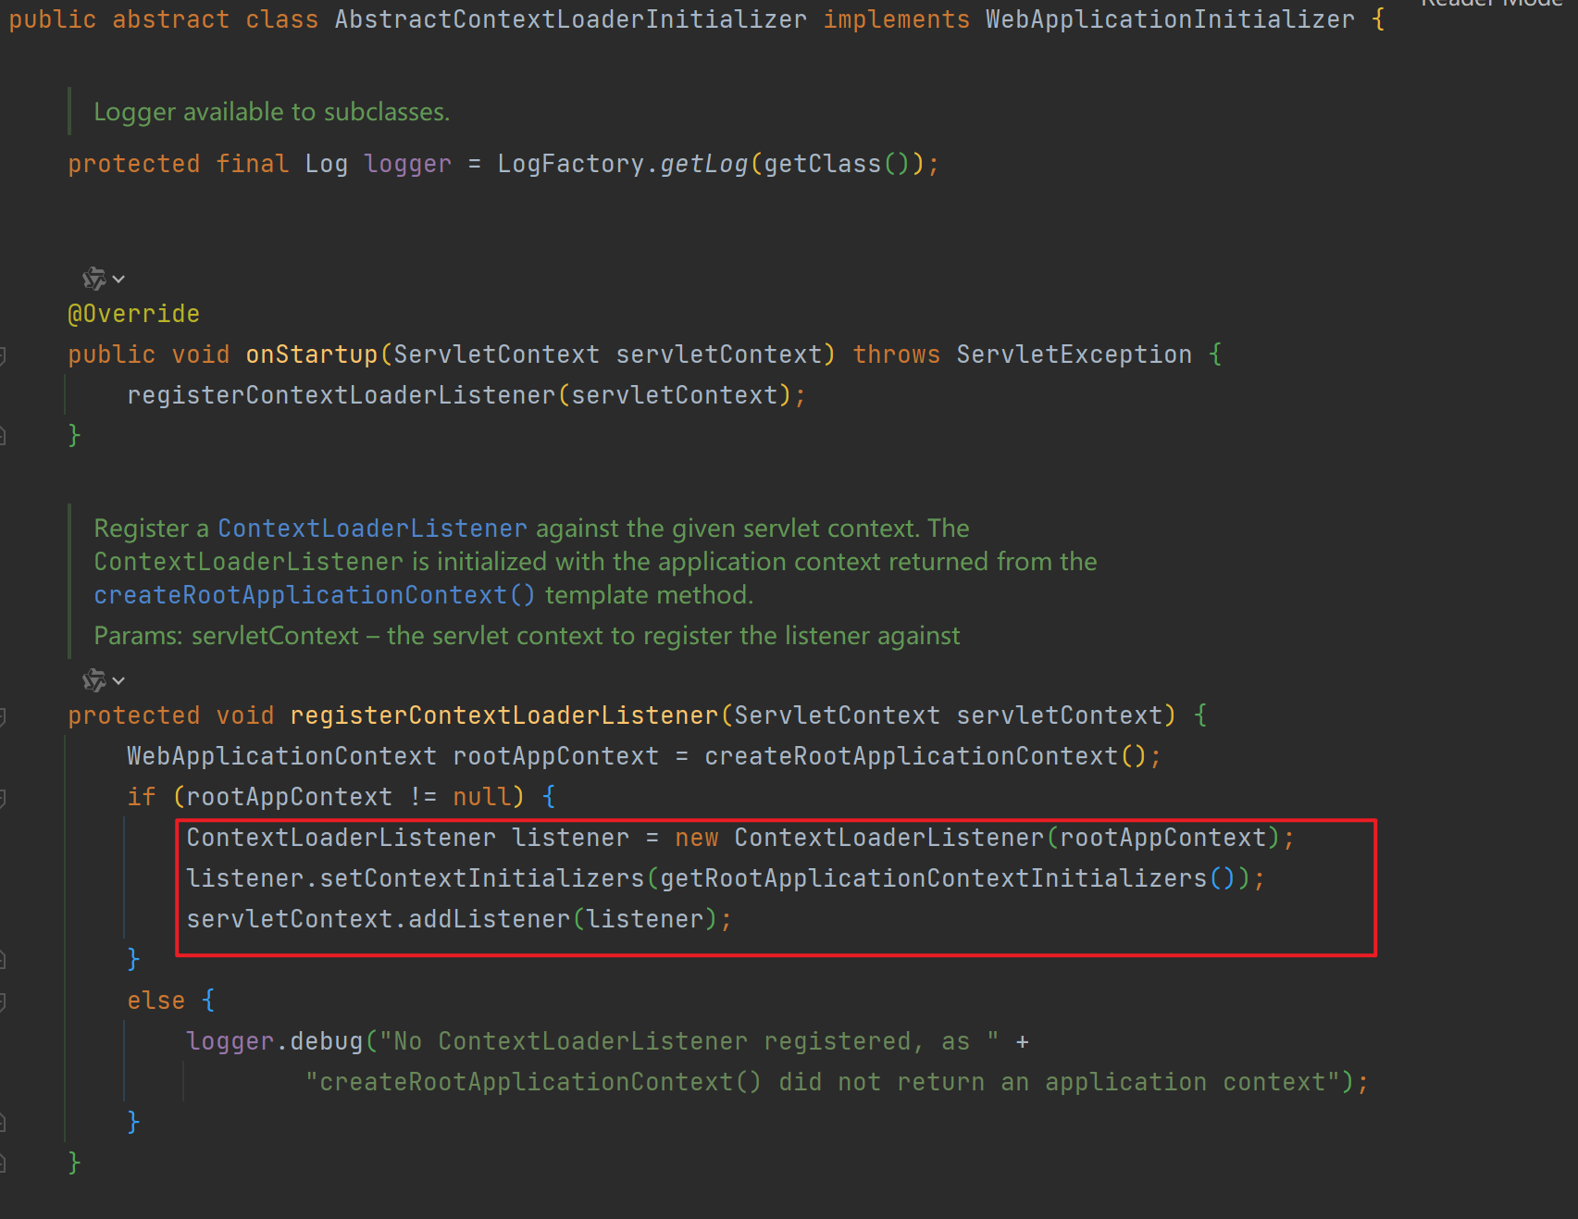Collapse the registerContextLoaderListener method fold marker
The width and height of the screenshot is (1578, 1219).
point(3,716)
